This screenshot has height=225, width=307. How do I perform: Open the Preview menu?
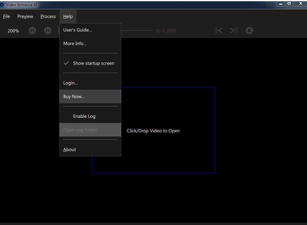coord(25,16)
